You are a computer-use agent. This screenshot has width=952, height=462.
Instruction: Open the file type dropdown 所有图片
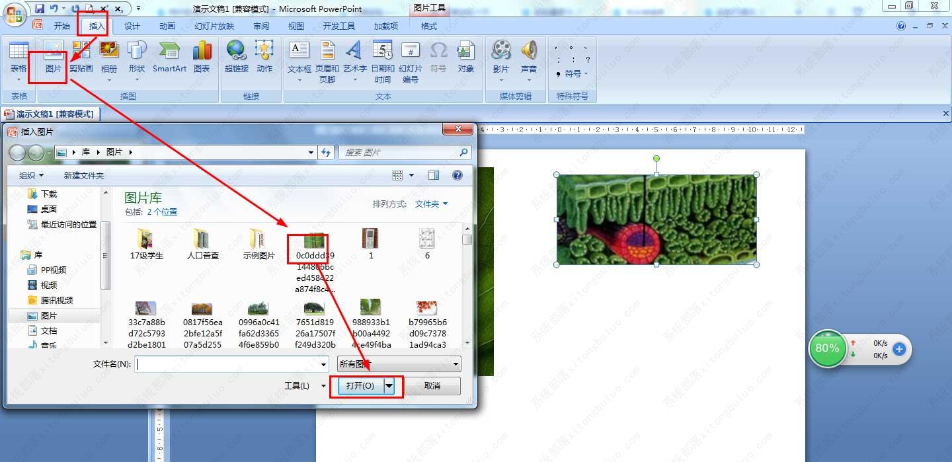pos(399,364)
